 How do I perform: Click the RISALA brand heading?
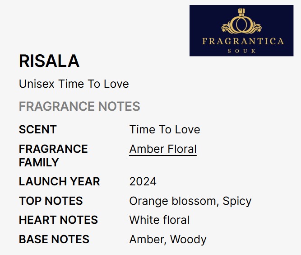(49, 61)
